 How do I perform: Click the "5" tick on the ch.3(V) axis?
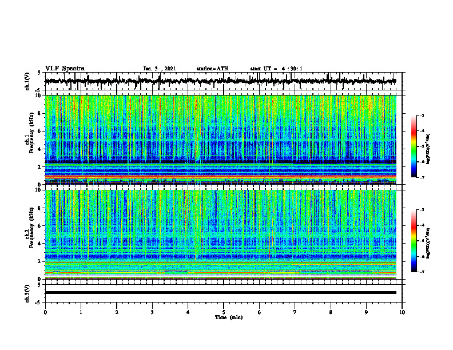click(x=39, y=285)
